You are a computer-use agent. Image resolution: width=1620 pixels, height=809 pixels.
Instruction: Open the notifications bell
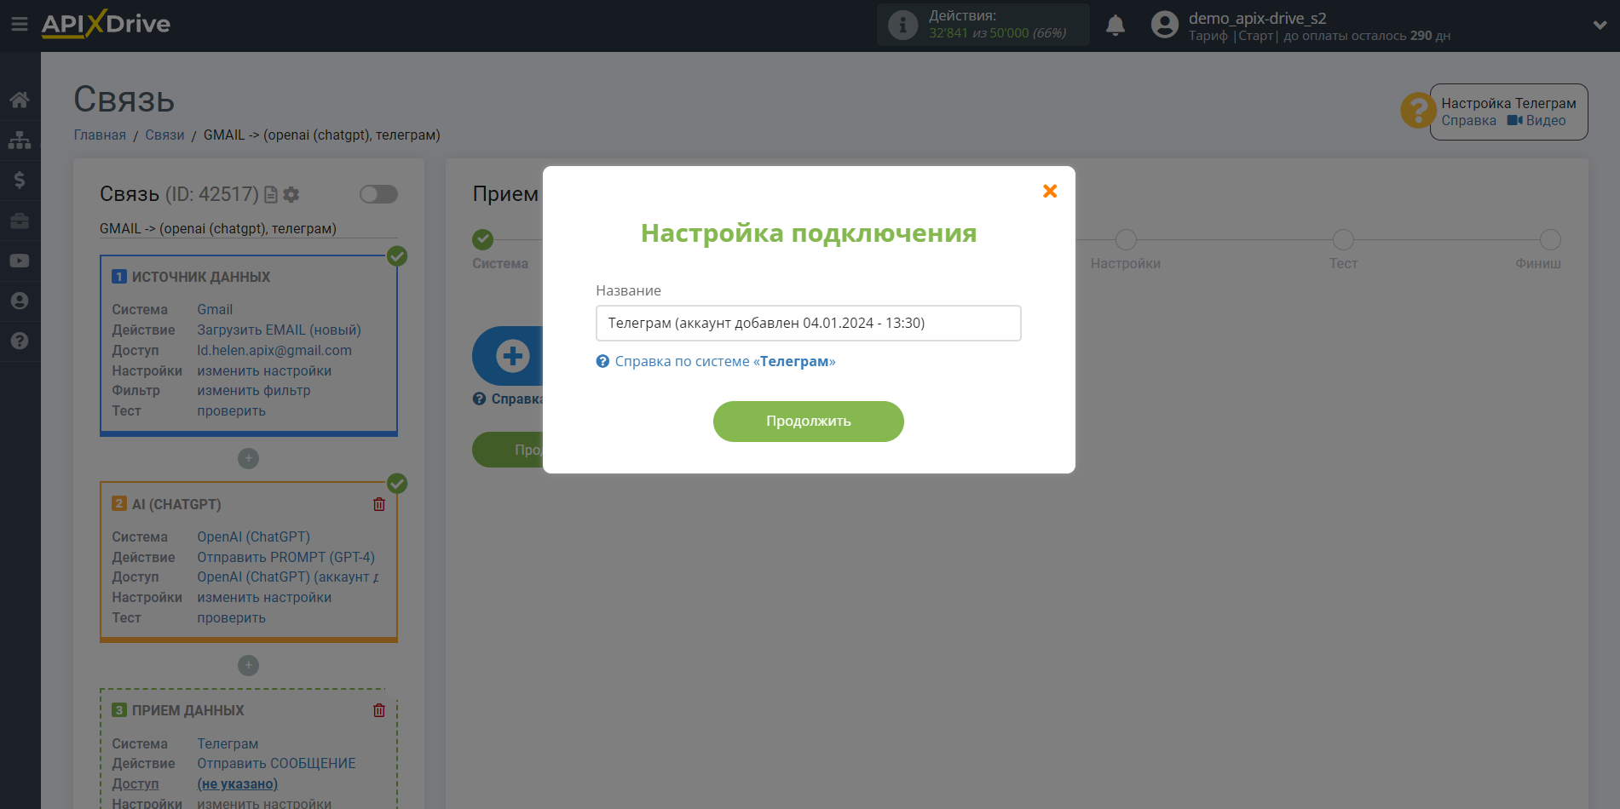click(1115, 26)
